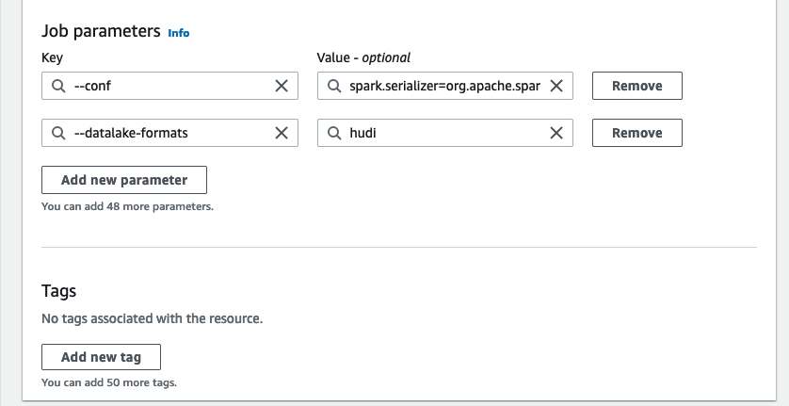
Task: Click the 'Value - optional' column label
Action: pyautogui.click(x=363, y=58)
